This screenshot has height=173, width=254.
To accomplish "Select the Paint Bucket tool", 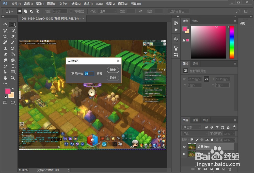I will 13,54.
